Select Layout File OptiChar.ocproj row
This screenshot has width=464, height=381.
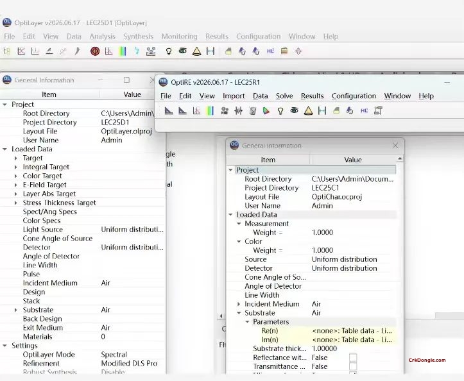(x=311, y=197)
